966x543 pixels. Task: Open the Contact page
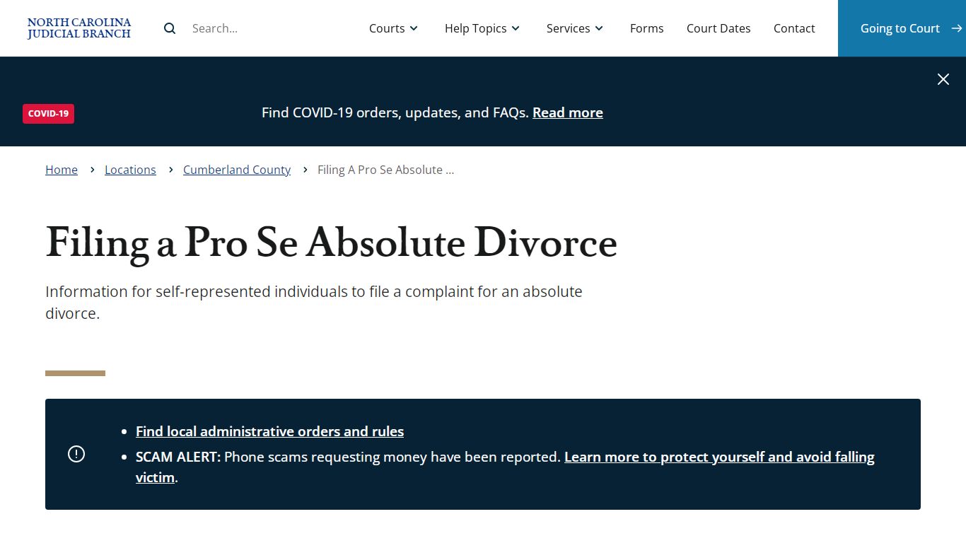[794, 28]
